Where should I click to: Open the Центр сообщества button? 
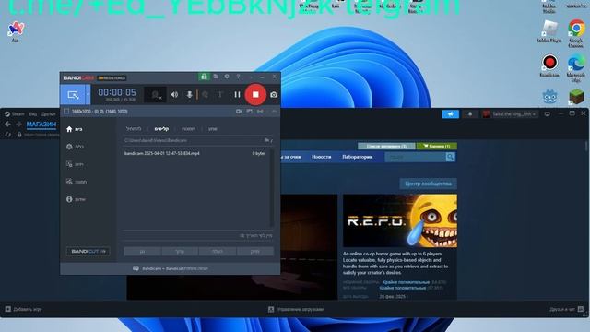(x=428, y=184)
